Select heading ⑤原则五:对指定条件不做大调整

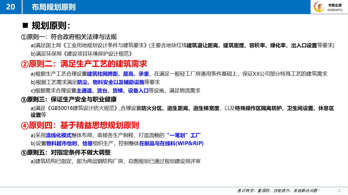66,152
